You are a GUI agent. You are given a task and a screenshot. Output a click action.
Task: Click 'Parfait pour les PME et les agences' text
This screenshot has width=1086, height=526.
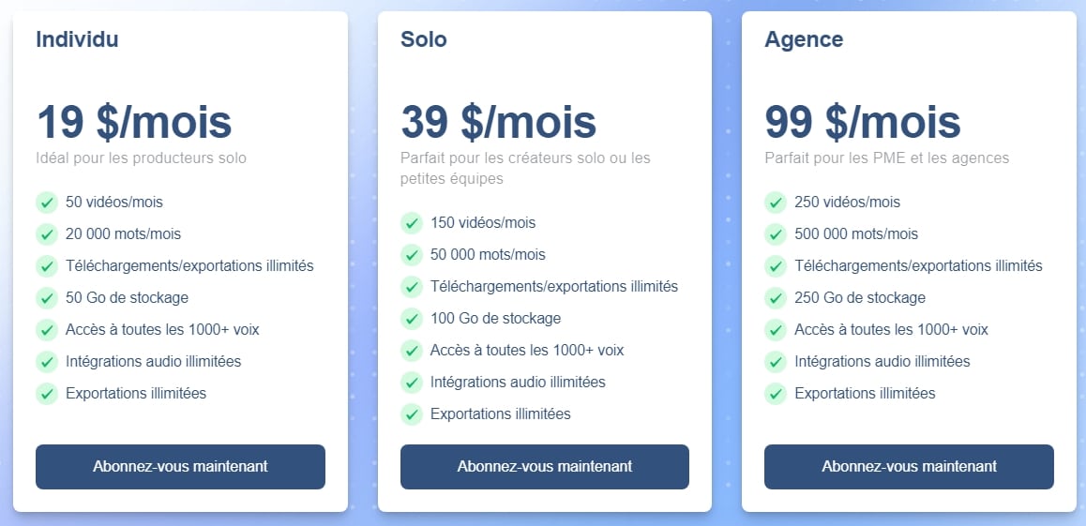pos(886,158)
